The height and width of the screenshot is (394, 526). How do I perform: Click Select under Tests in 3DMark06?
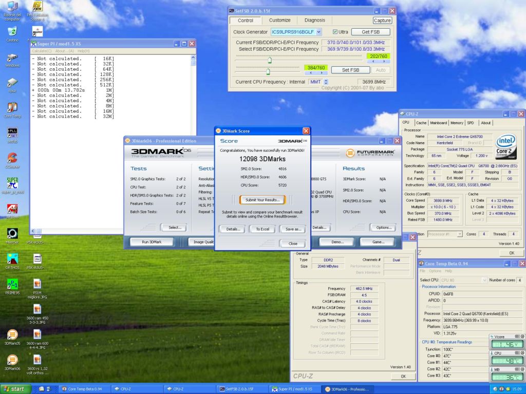[175, 227]
